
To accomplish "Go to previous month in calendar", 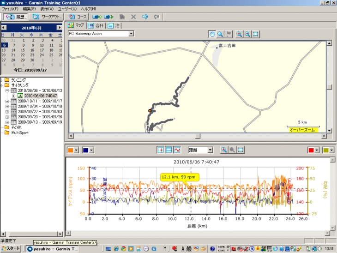I will pyautogui.click(x=4, y=28).
